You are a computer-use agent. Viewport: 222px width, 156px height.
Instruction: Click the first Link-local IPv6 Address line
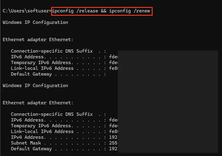tap(64, 68)
